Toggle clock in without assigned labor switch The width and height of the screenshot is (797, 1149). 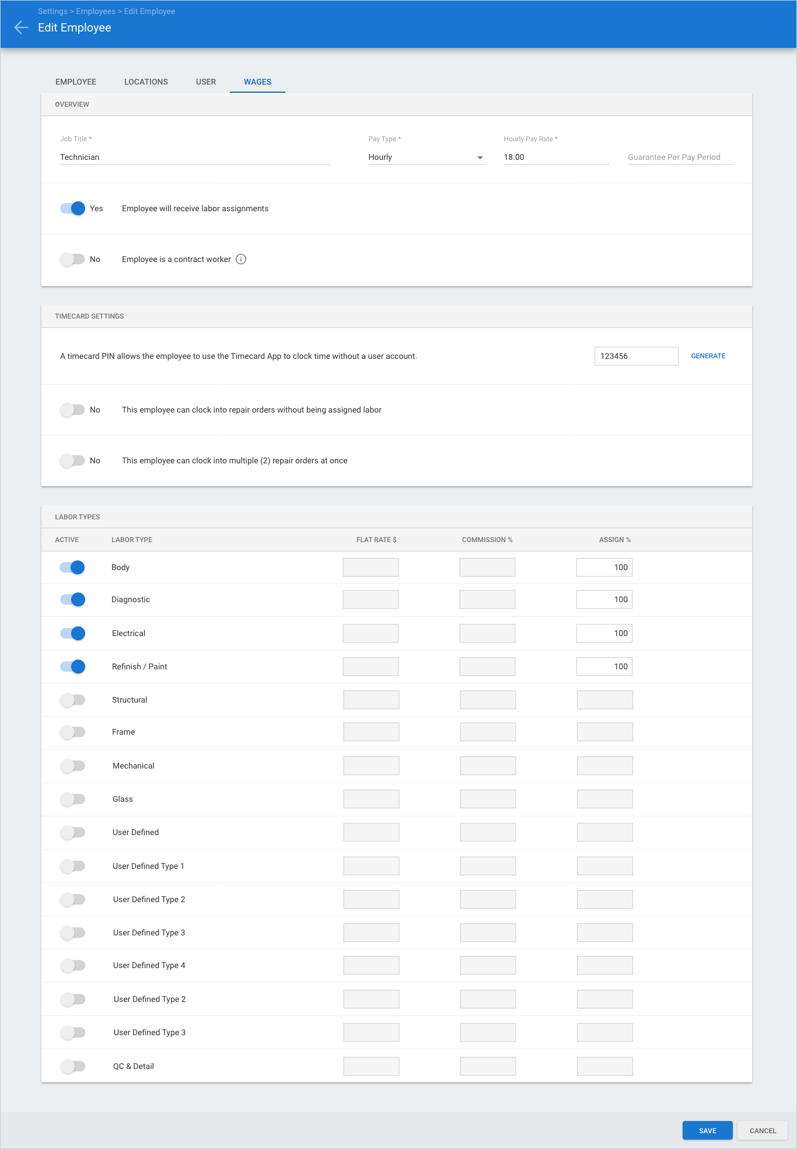point(73,410)
